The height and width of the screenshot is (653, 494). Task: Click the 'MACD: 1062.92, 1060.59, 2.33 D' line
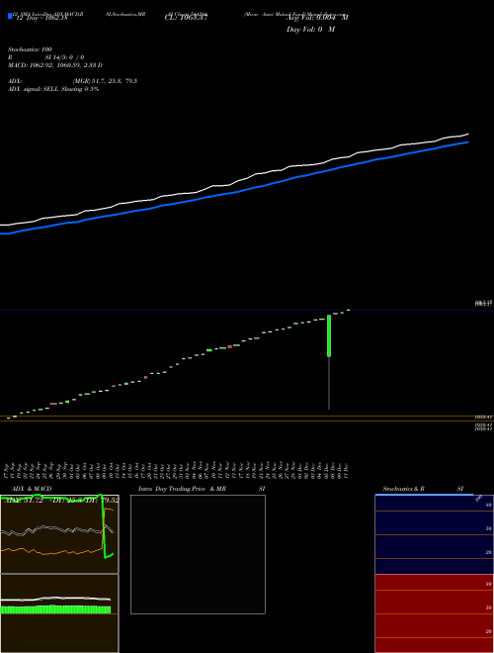tap(55, 65)
